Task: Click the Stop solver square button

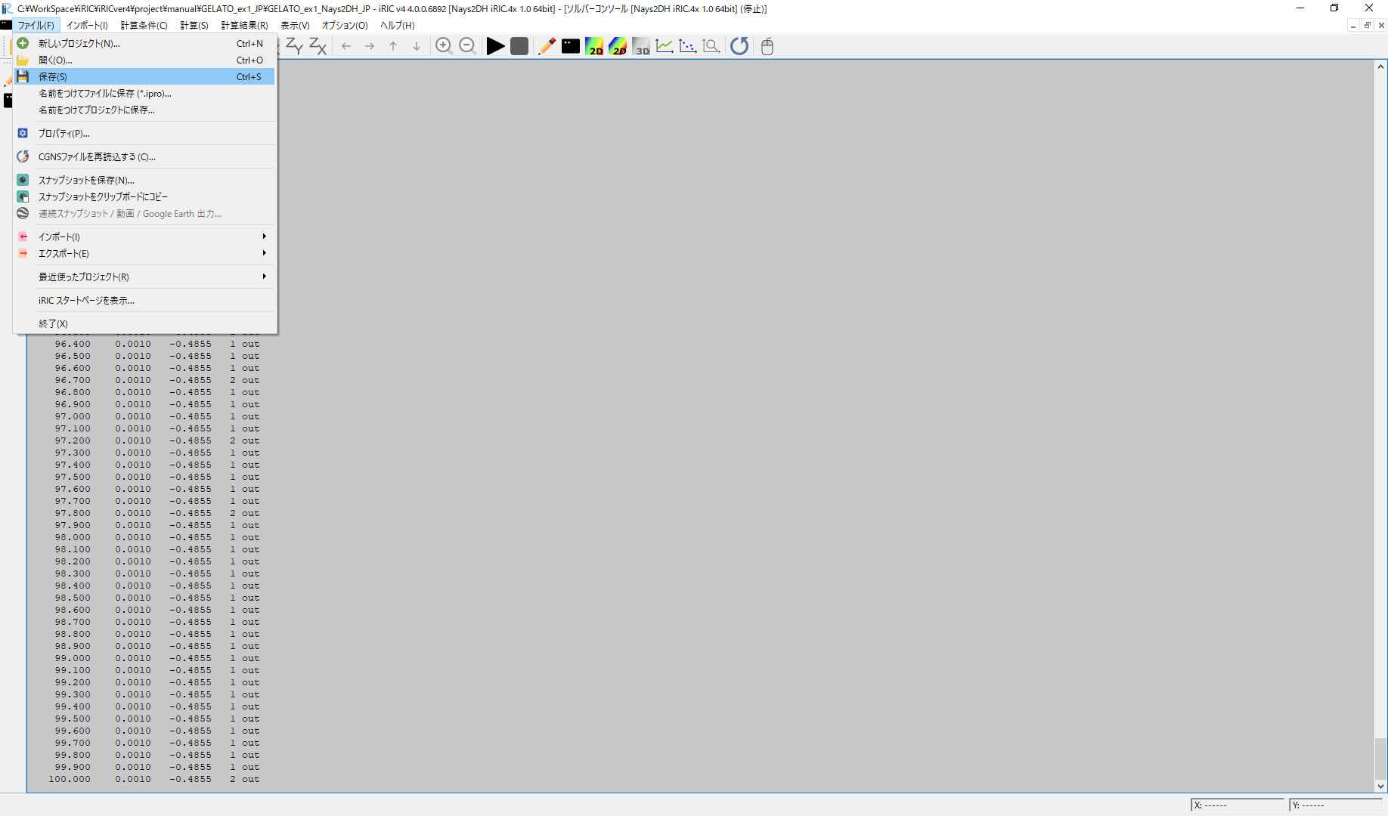Action: [x=519, y=46]
